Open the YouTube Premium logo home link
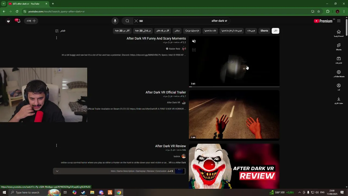Viewport: 348px width, 196px height. tap(323, 21)
